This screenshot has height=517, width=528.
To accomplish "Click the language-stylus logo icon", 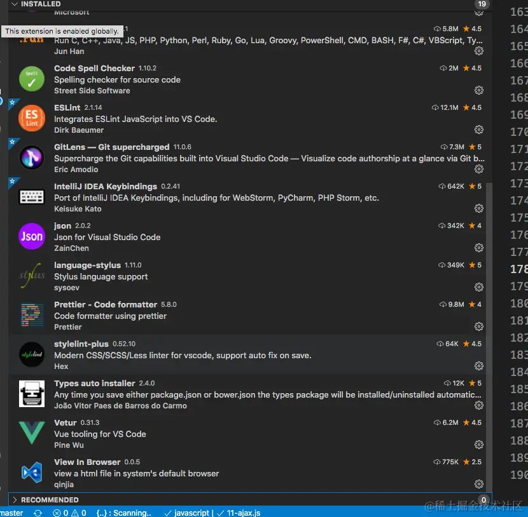I will pos(32,276).
